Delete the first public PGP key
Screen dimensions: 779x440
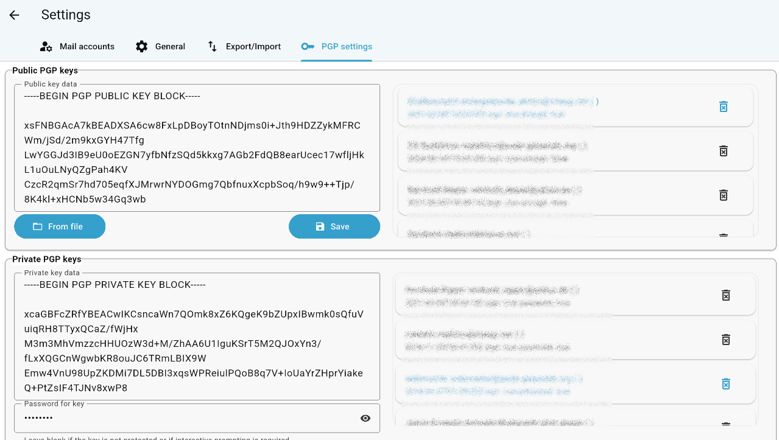723,107
